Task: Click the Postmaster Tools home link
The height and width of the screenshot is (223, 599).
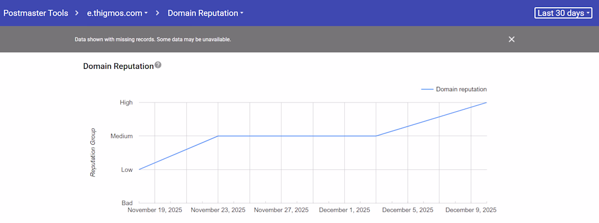Action: [x=36, y=13]
